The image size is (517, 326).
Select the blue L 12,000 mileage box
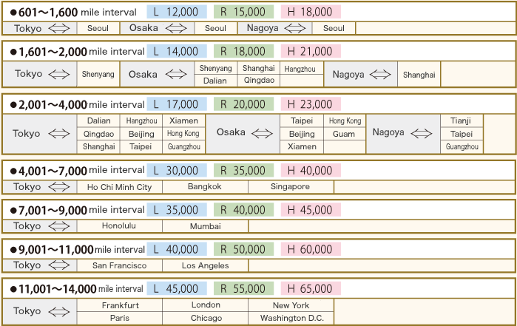176,12
